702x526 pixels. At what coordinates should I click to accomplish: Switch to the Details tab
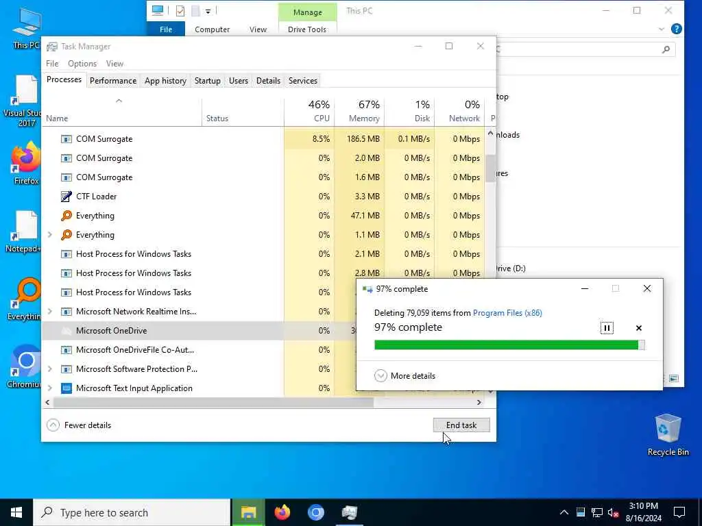268,81
